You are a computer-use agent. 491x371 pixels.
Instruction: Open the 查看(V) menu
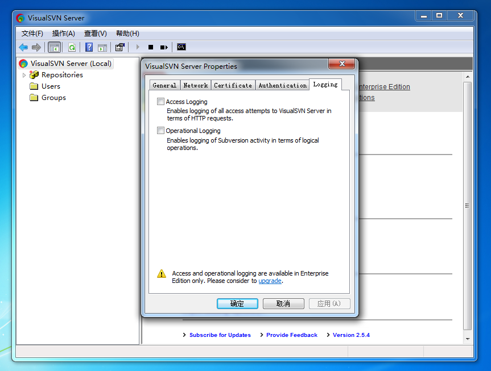[x=96, y=34]
